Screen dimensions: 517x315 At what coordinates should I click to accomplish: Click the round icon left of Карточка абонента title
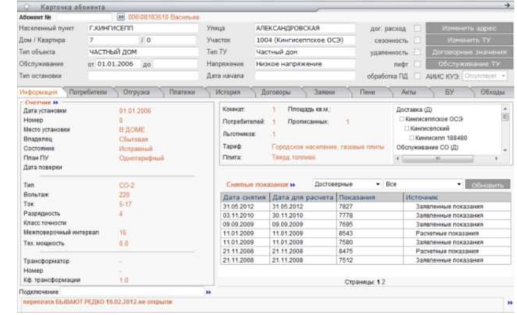tap(27, 7)
